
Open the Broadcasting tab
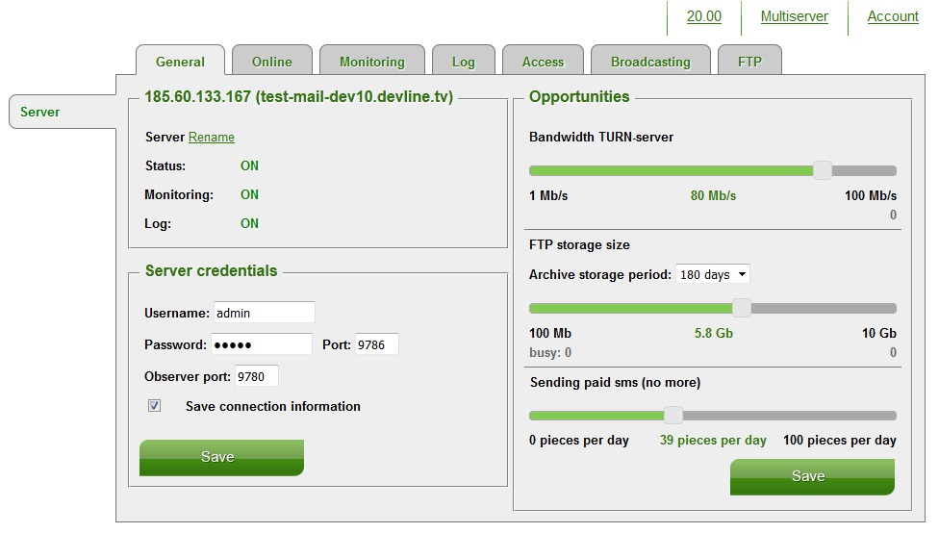pos(650,61)
